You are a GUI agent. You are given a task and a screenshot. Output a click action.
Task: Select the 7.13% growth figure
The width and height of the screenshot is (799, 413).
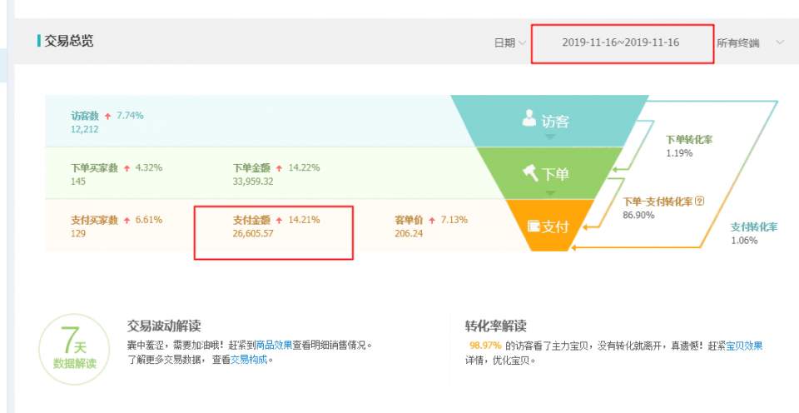454,221
